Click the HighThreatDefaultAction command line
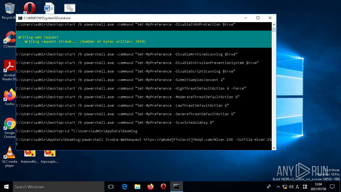Screen dimensions: 341x192 131,89
